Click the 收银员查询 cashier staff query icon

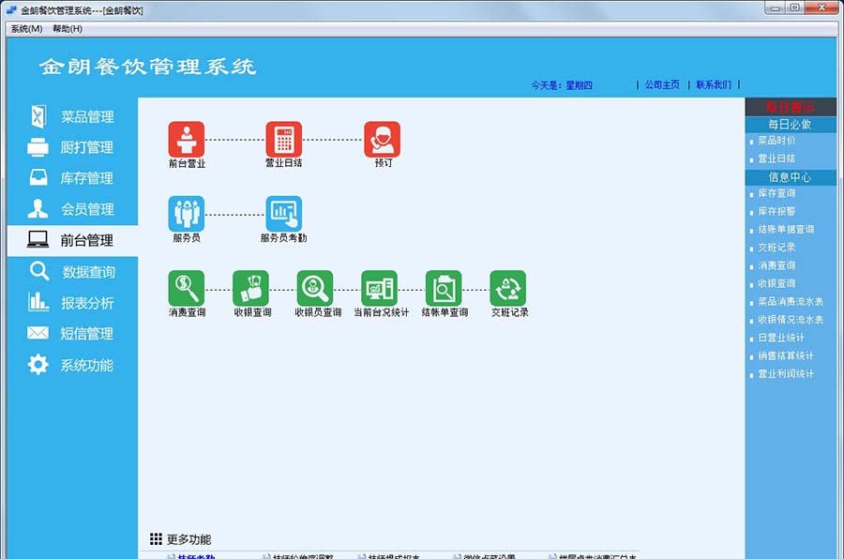click(x=314, y=289)
